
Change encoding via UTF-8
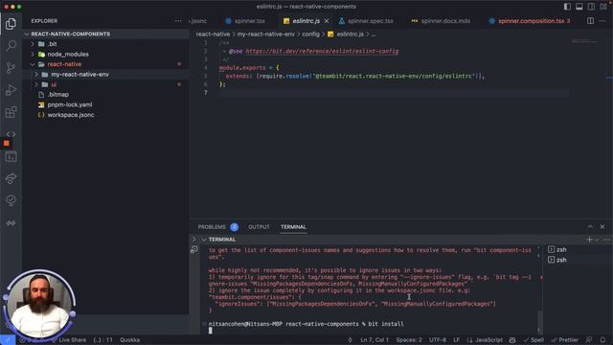tap(438, 340)
